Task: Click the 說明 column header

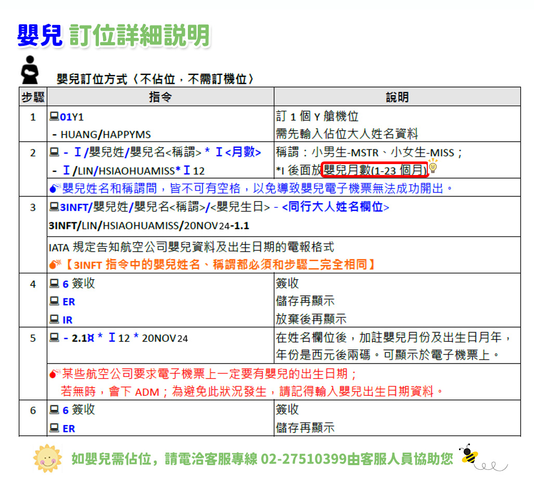Action: [x=397, y=97]
